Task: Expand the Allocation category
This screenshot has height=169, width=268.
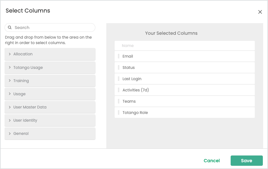Action: (x=50, y=54)
